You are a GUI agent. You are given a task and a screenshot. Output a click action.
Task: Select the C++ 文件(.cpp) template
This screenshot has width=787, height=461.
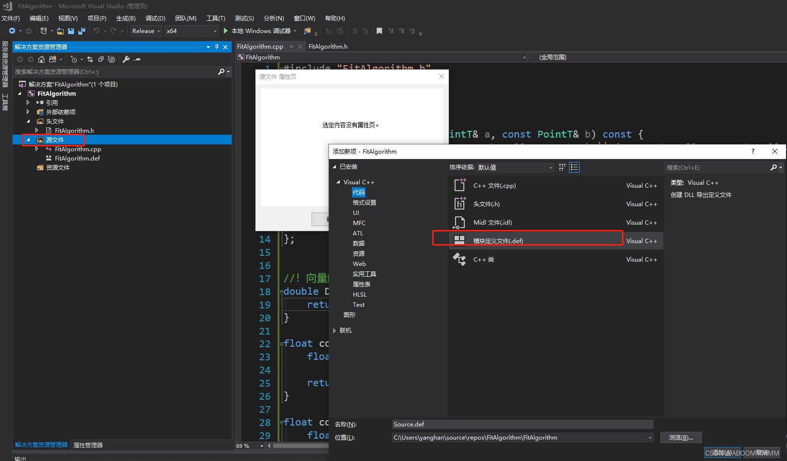[x=555, y=185]
